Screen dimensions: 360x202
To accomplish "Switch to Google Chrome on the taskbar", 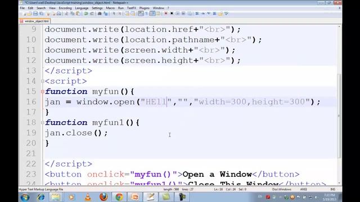I will (119, 197).
